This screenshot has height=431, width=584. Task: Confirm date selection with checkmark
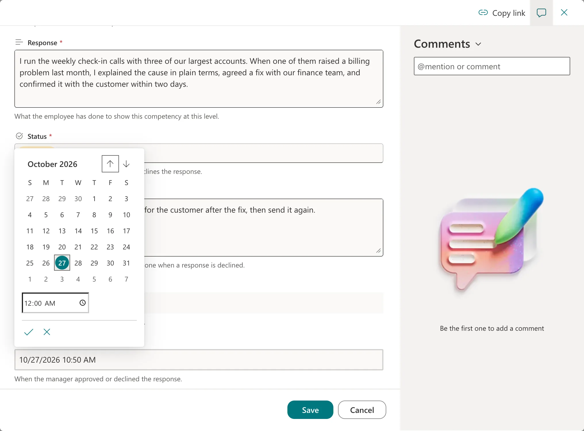pos(29,332)
